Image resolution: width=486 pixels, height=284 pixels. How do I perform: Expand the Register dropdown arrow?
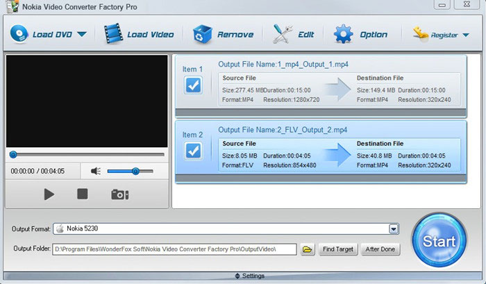[466, 35]
